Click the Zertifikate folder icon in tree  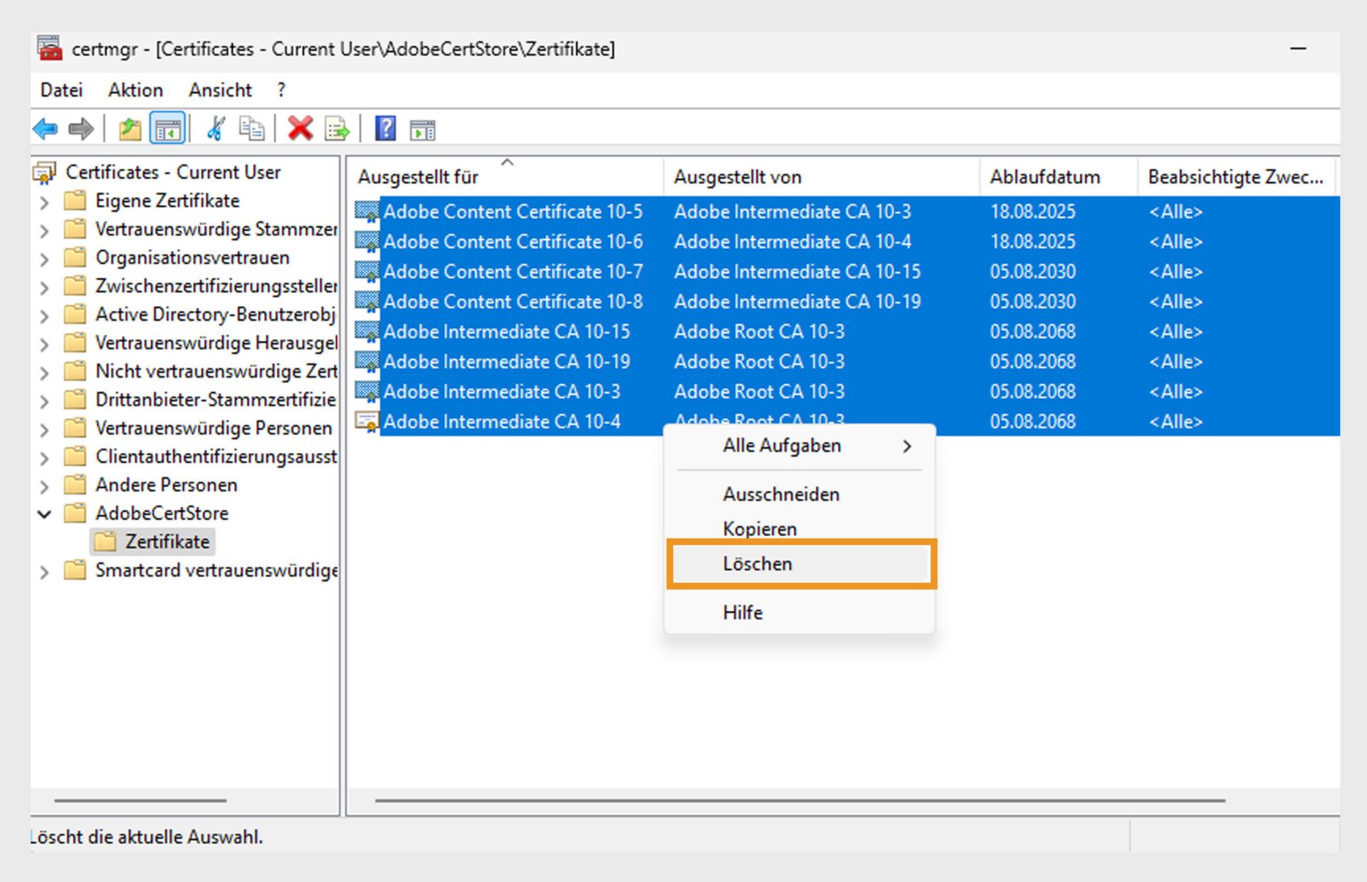pos(105,541)
